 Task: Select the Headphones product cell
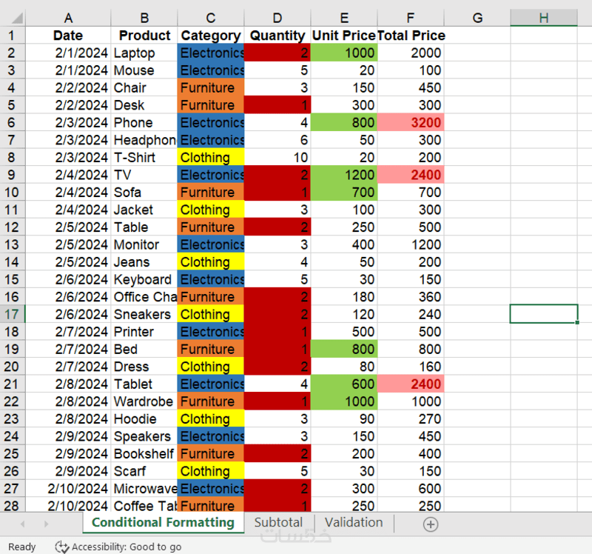(x=144, y=140)
